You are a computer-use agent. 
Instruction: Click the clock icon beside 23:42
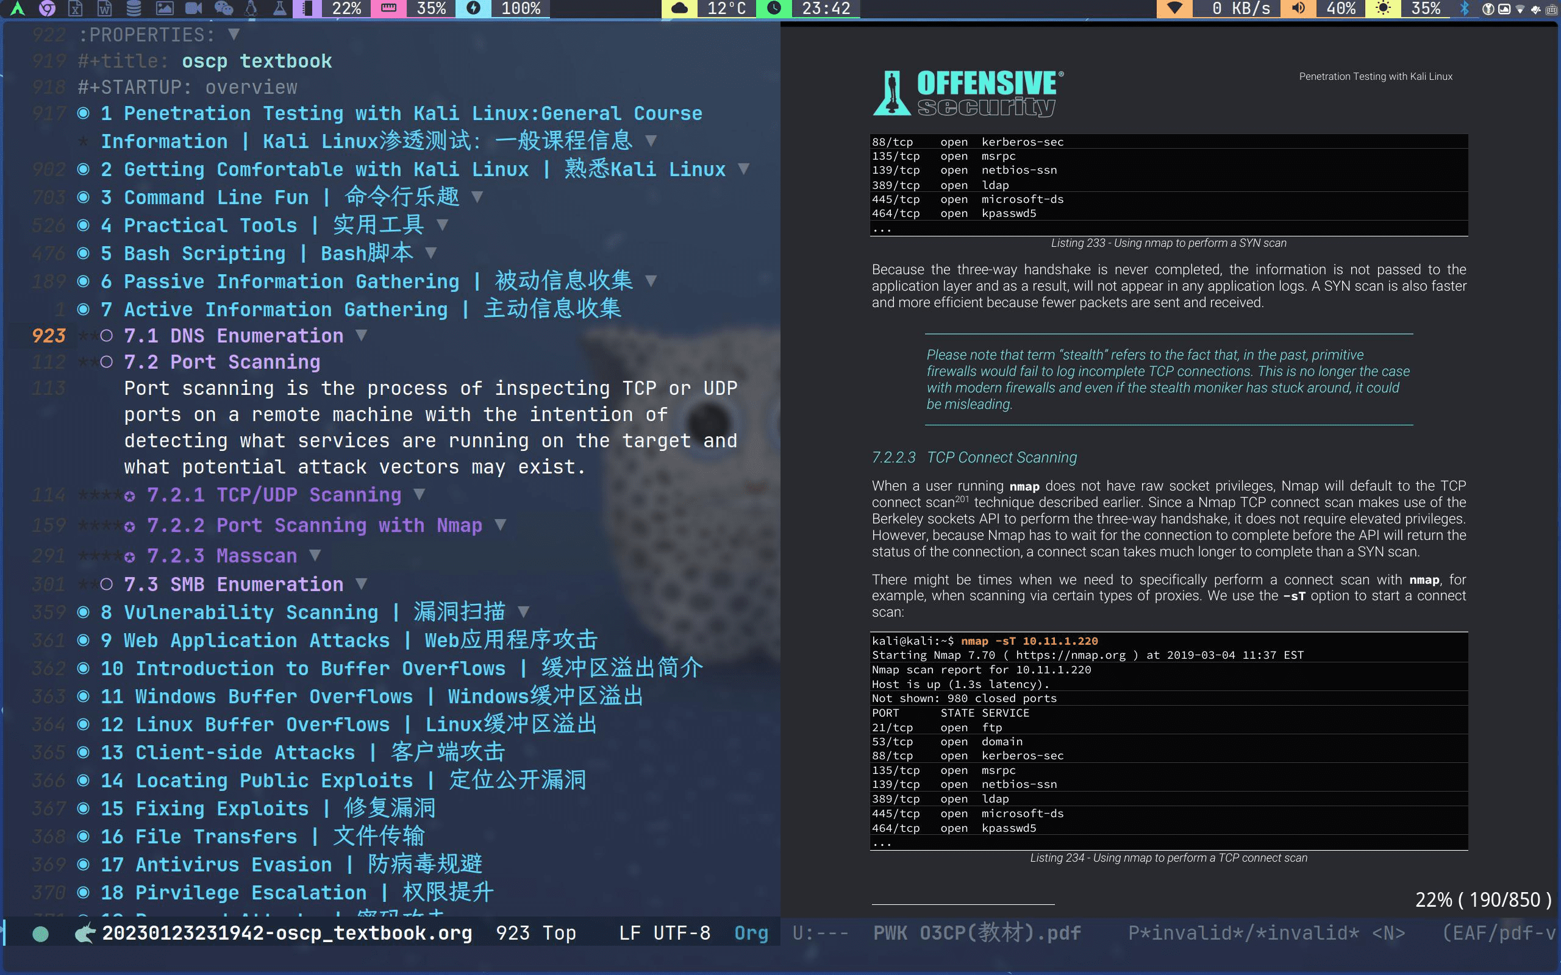tap(774, 9)
